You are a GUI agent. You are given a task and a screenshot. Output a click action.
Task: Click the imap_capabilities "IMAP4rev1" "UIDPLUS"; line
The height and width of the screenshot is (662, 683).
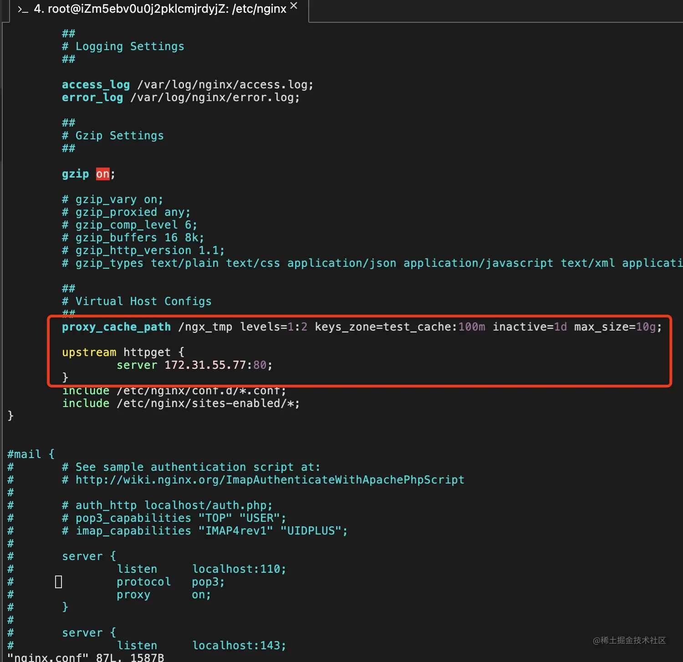[205, 531]
